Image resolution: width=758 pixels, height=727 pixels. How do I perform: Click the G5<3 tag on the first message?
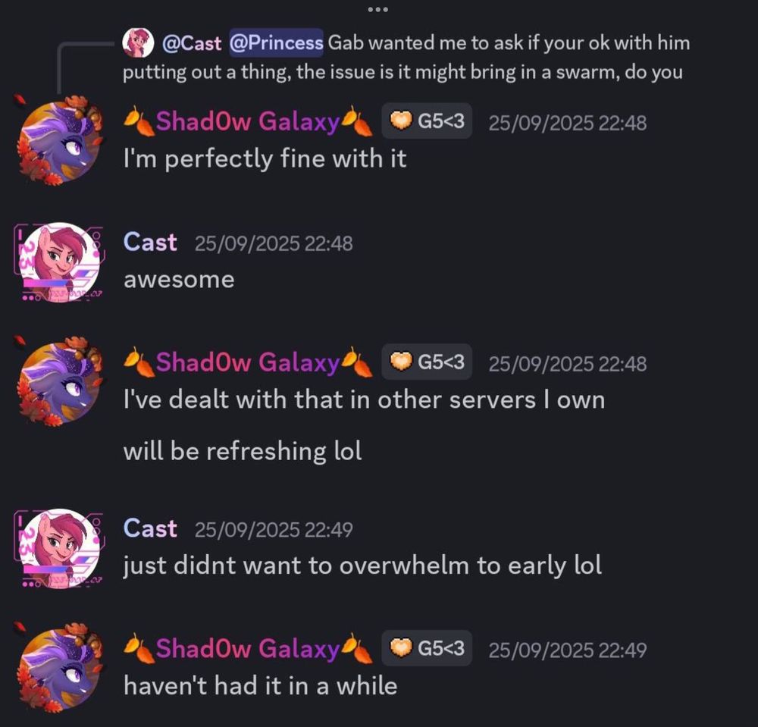pos(427,121)
